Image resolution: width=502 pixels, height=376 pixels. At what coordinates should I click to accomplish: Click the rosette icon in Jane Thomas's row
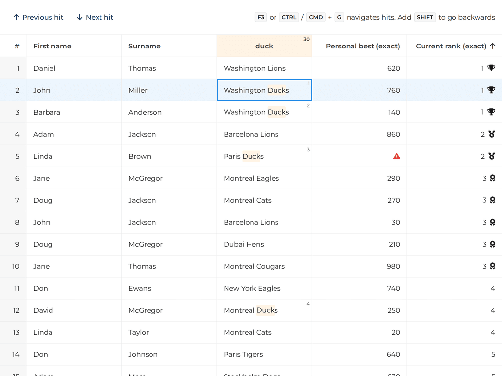point(492,266)
